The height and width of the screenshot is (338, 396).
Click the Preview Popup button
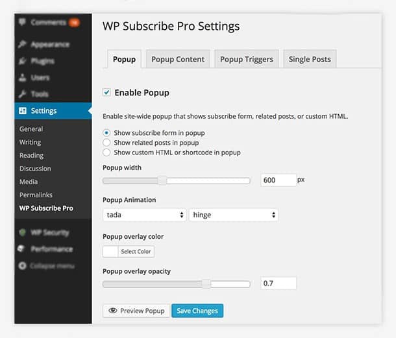[136, 311]
